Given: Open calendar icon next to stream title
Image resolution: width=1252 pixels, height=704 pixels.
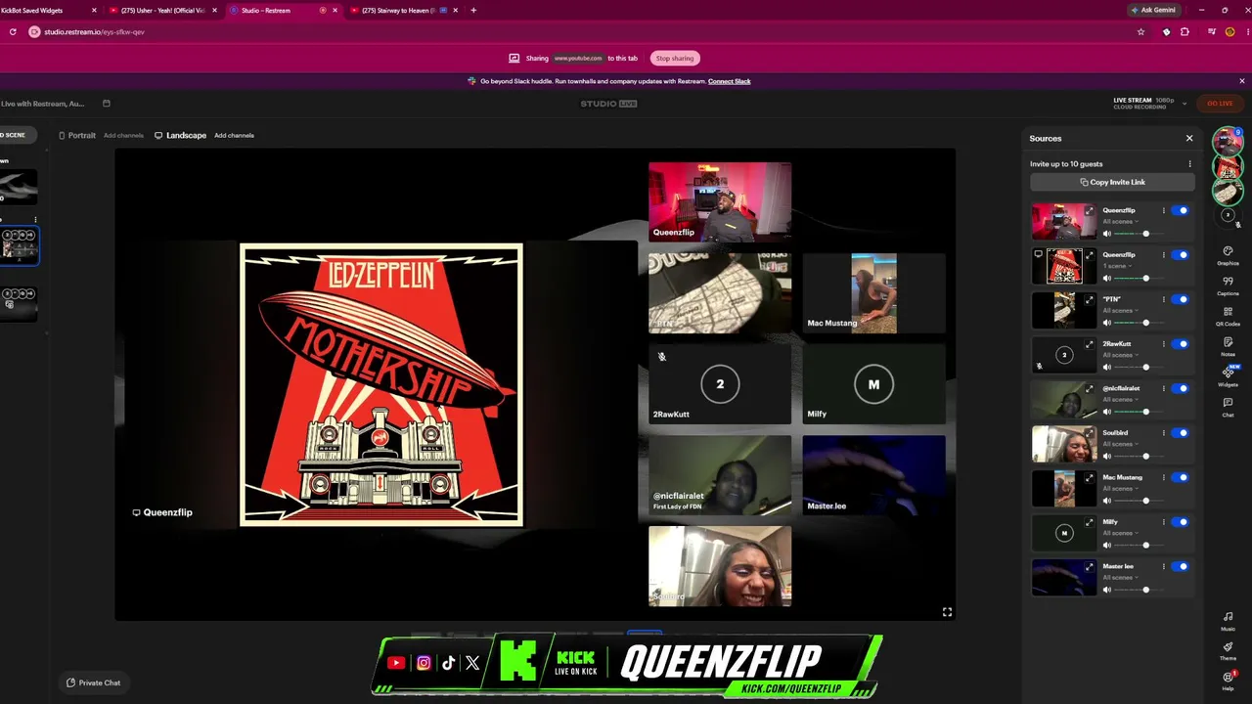Looking at the screenshot, I should pyautogui.click(x=107, y=104).
